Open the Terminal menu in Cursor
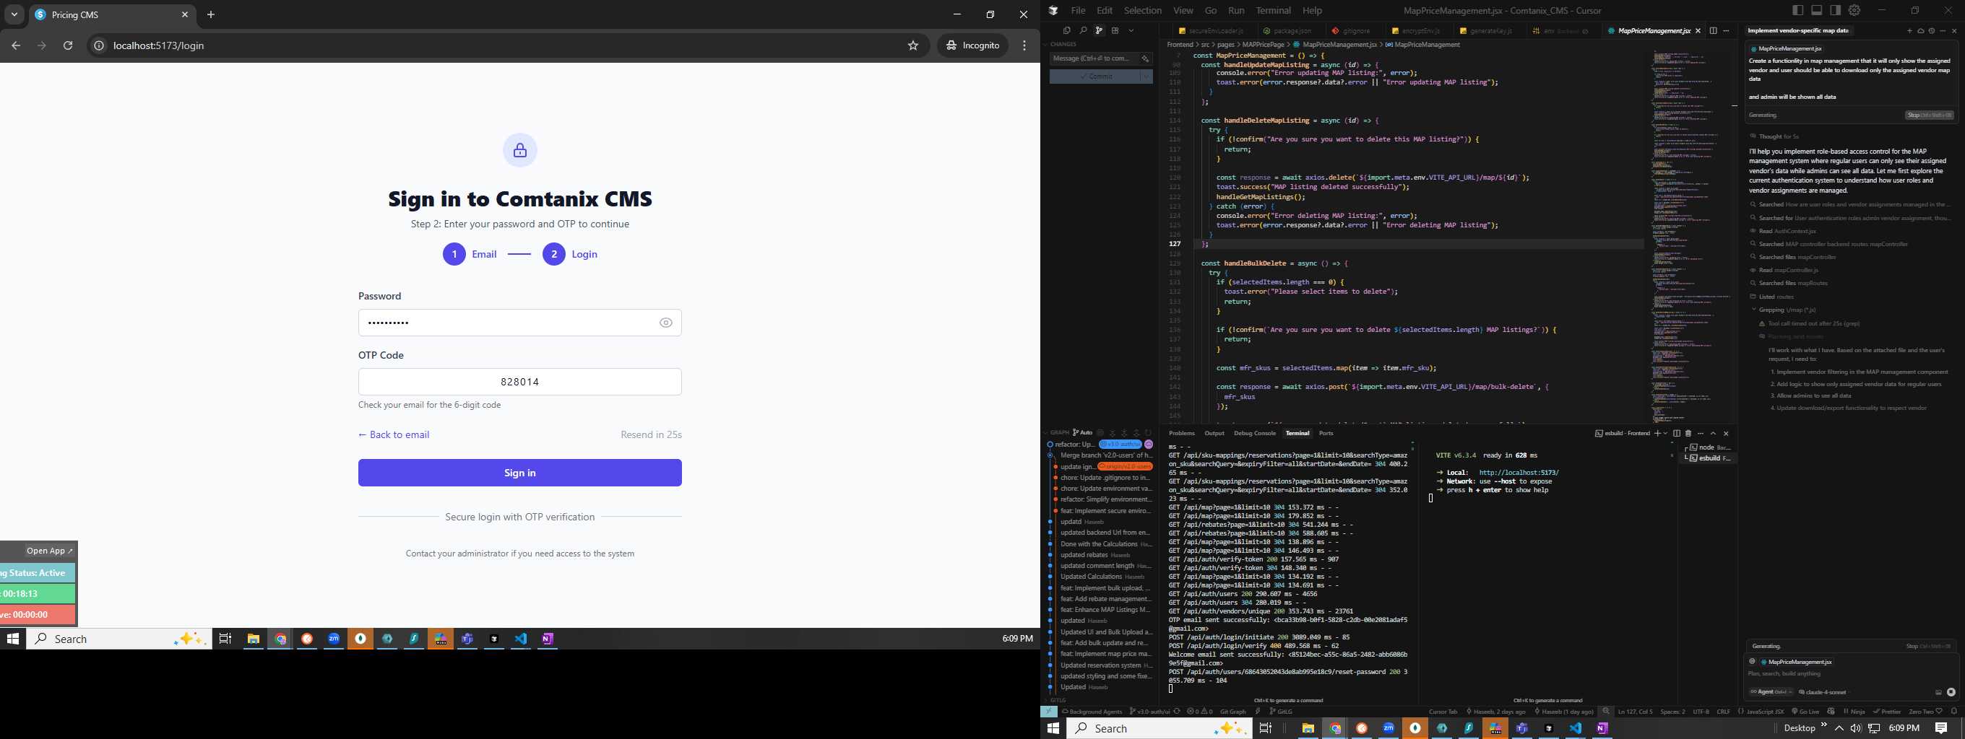This screenshot has height=739, width=1965. coord(1273,11)
